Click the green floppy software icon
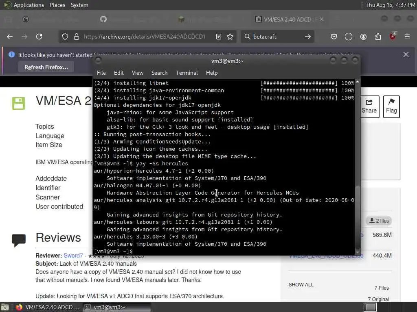417x312 pixels. 18,103
